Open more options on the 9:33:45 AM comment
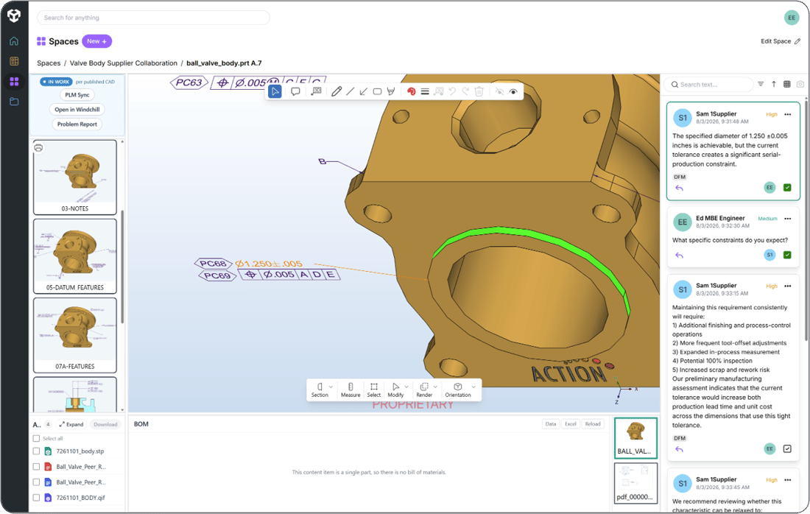810x514 pixels. [788, 480]
